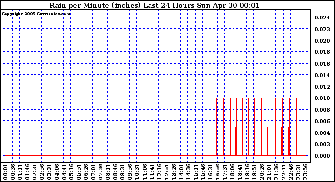
Task: Click the 08:11 time label
Action: pyautogui.click(x=108, y=172)
